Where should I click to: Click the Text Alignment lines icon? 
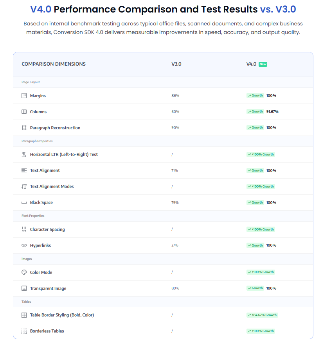coord(24,170)
